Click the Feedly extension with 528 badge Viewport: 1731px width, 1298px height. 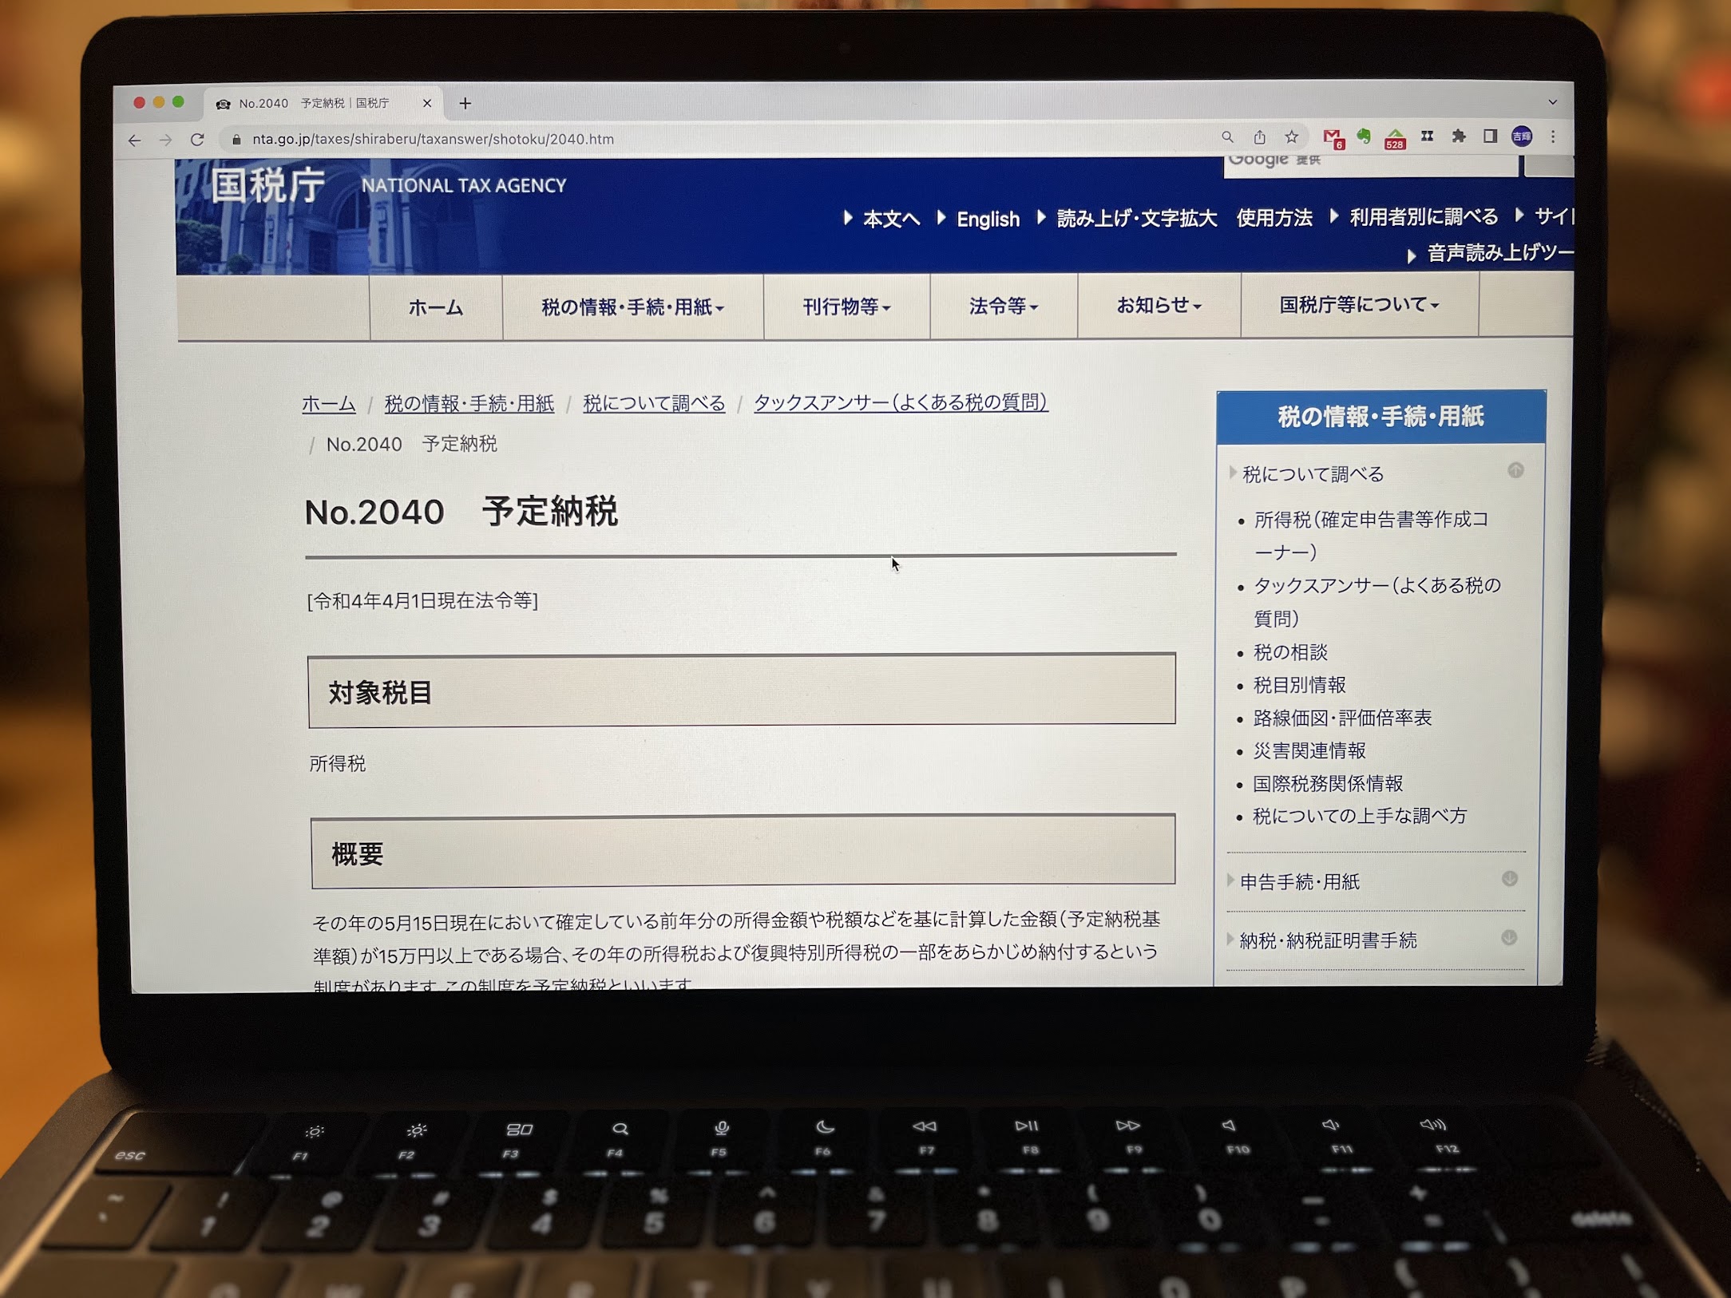click(x=1395, y=137)
